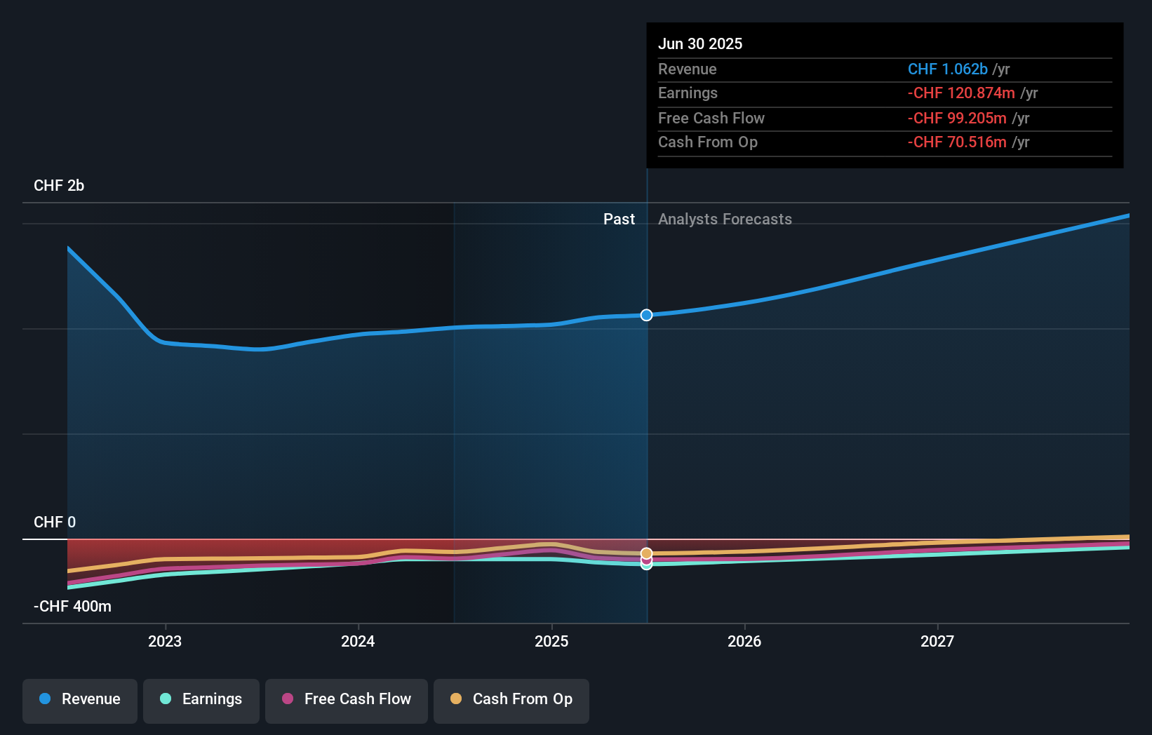Enable only Cash From Op by clicking its legend

tap(511, 699)
